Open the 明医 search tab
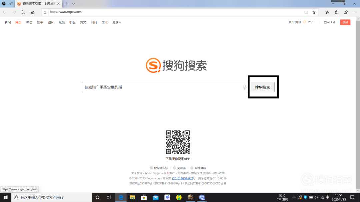360x202 pixels. pos(72,22)
